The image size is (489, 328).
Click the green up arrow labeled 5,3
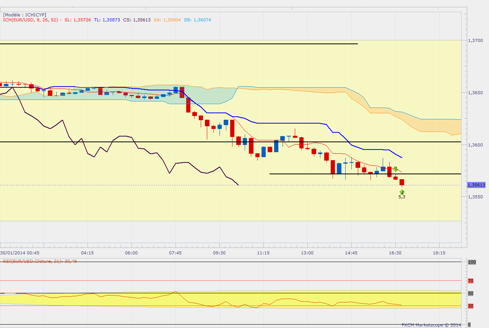point(402,192)
